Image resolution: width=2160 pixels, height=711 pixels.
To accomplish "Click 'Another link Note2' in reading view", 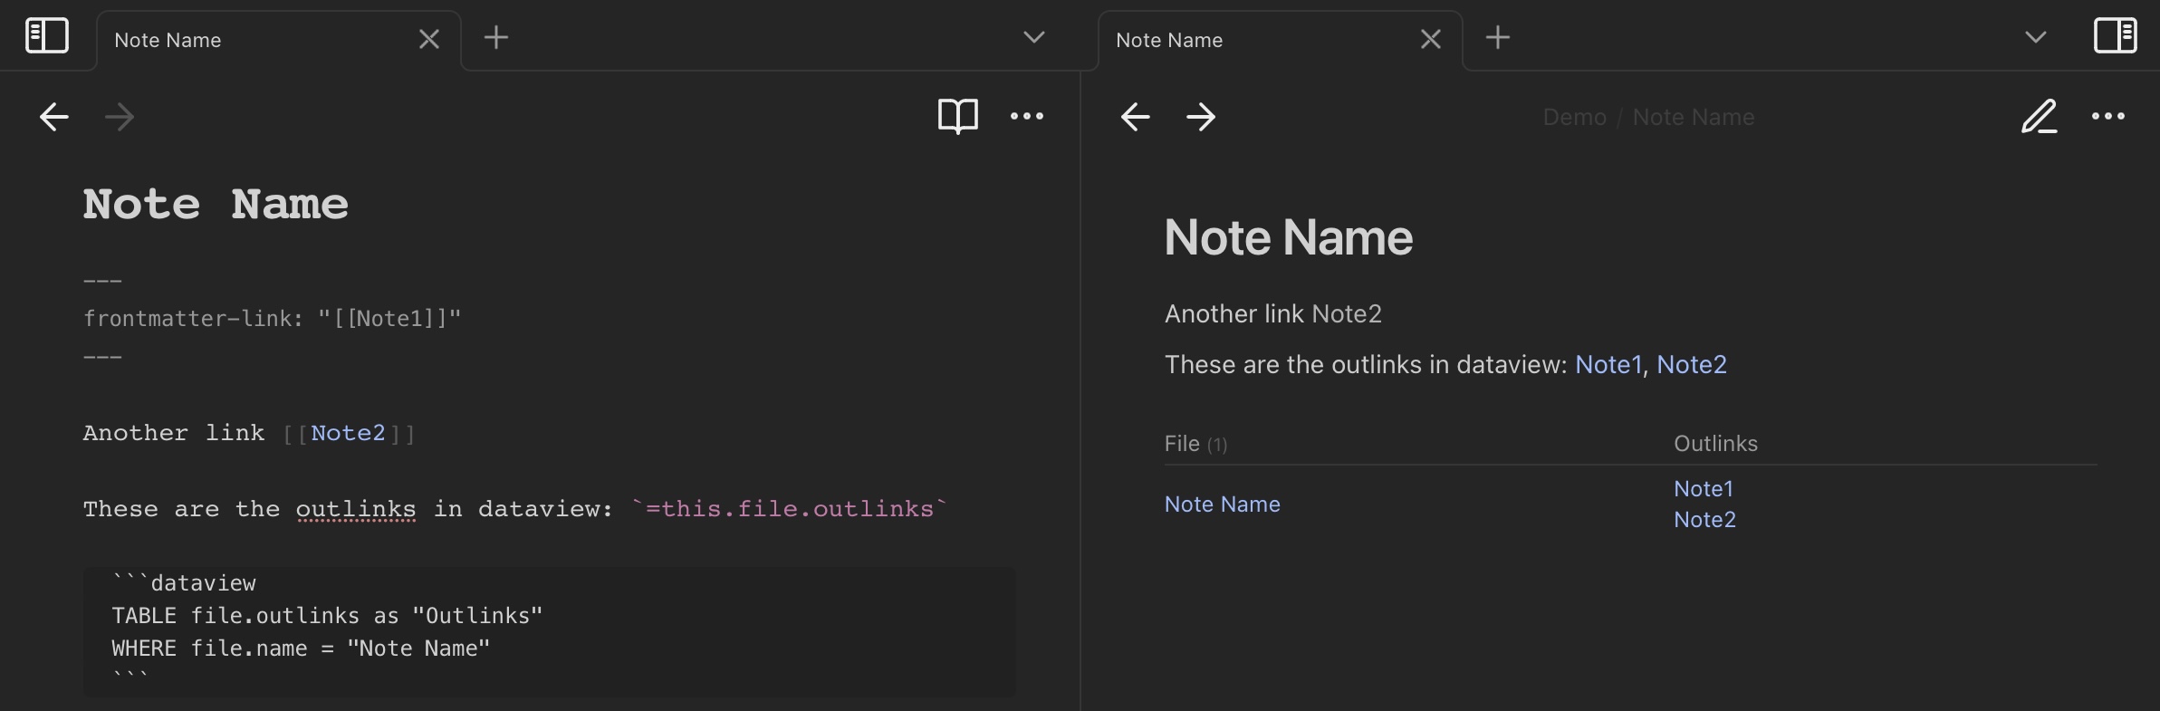I will pyautogui.click(x=1272, y=314).
